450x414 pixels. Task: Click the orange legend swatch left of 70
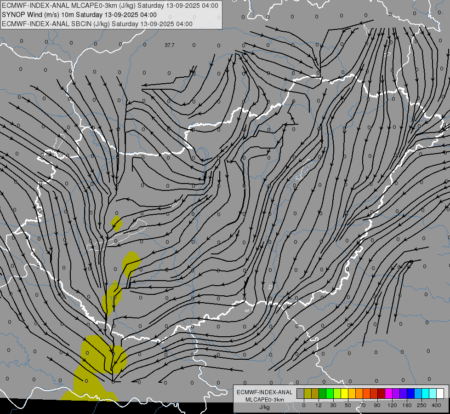359,393
